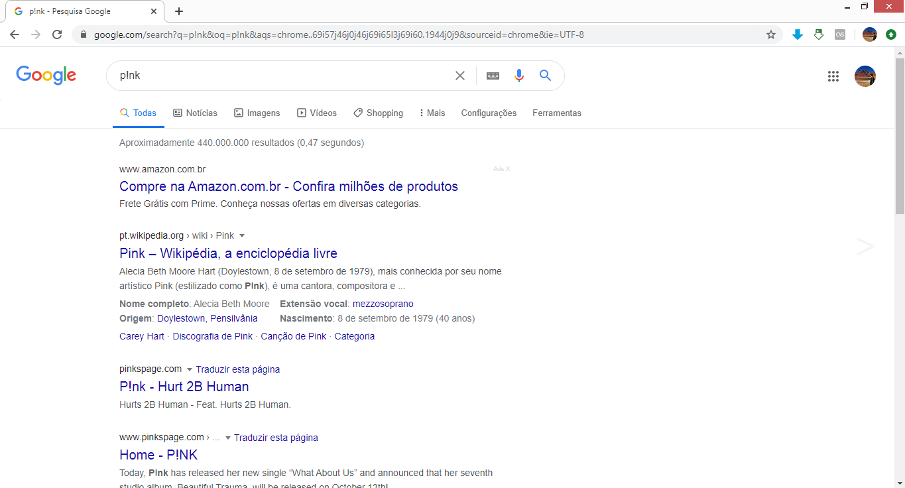Expand the Mais menu

point(432,113)
